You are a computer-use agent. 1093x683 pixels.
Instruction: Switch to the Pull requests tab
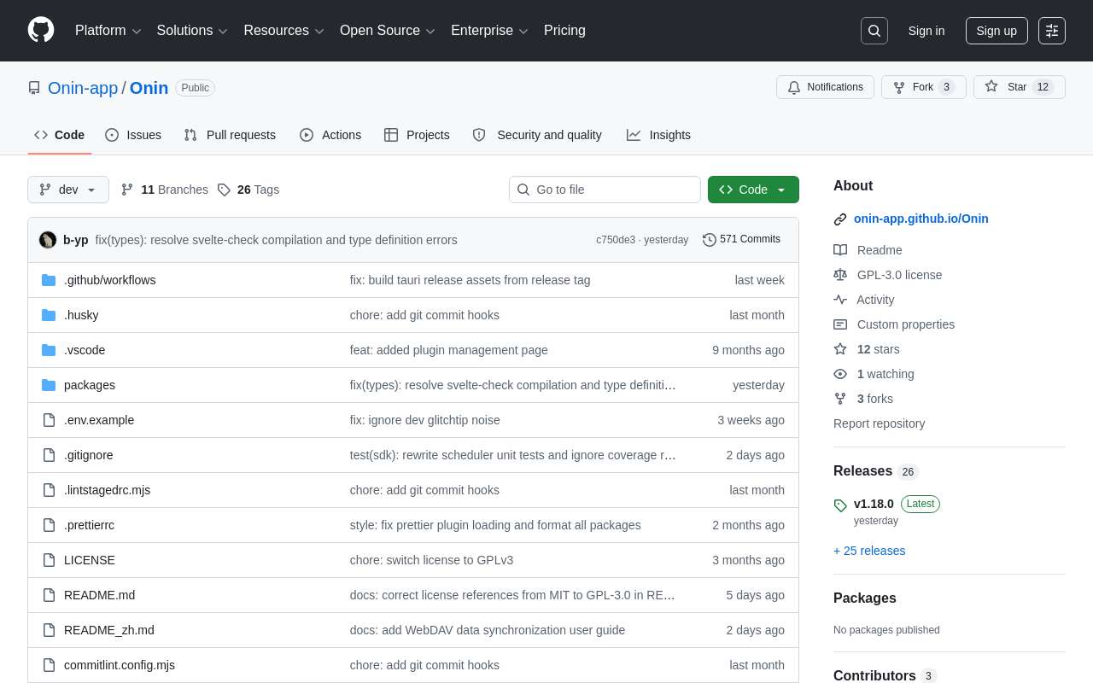tap(230, 135)
